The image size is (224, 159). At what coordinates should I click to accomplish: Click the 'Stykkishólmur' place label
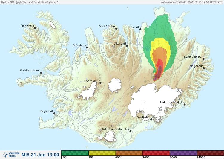(x=30, y=71)
